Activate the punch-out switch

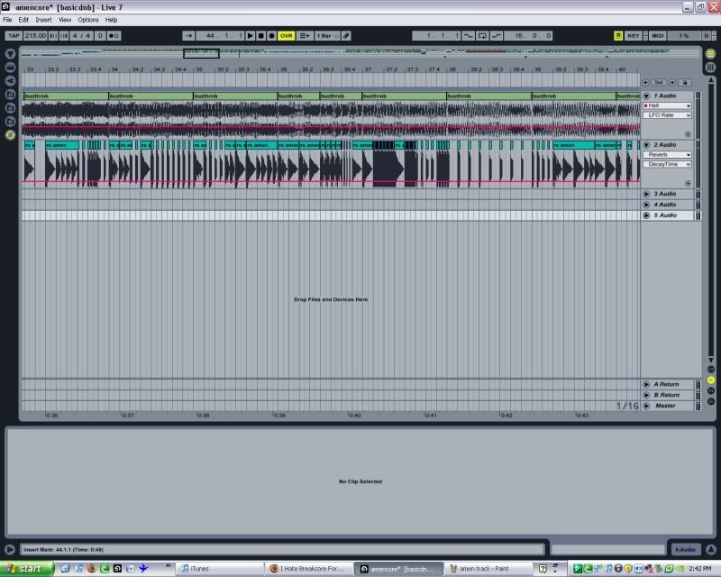click(497, 35)
